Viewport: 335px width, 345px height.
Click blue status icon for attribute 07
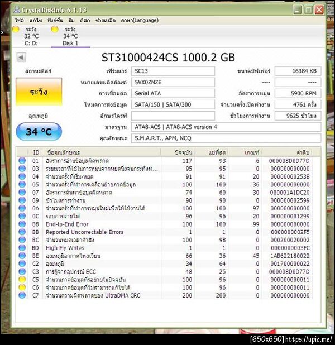22,192
